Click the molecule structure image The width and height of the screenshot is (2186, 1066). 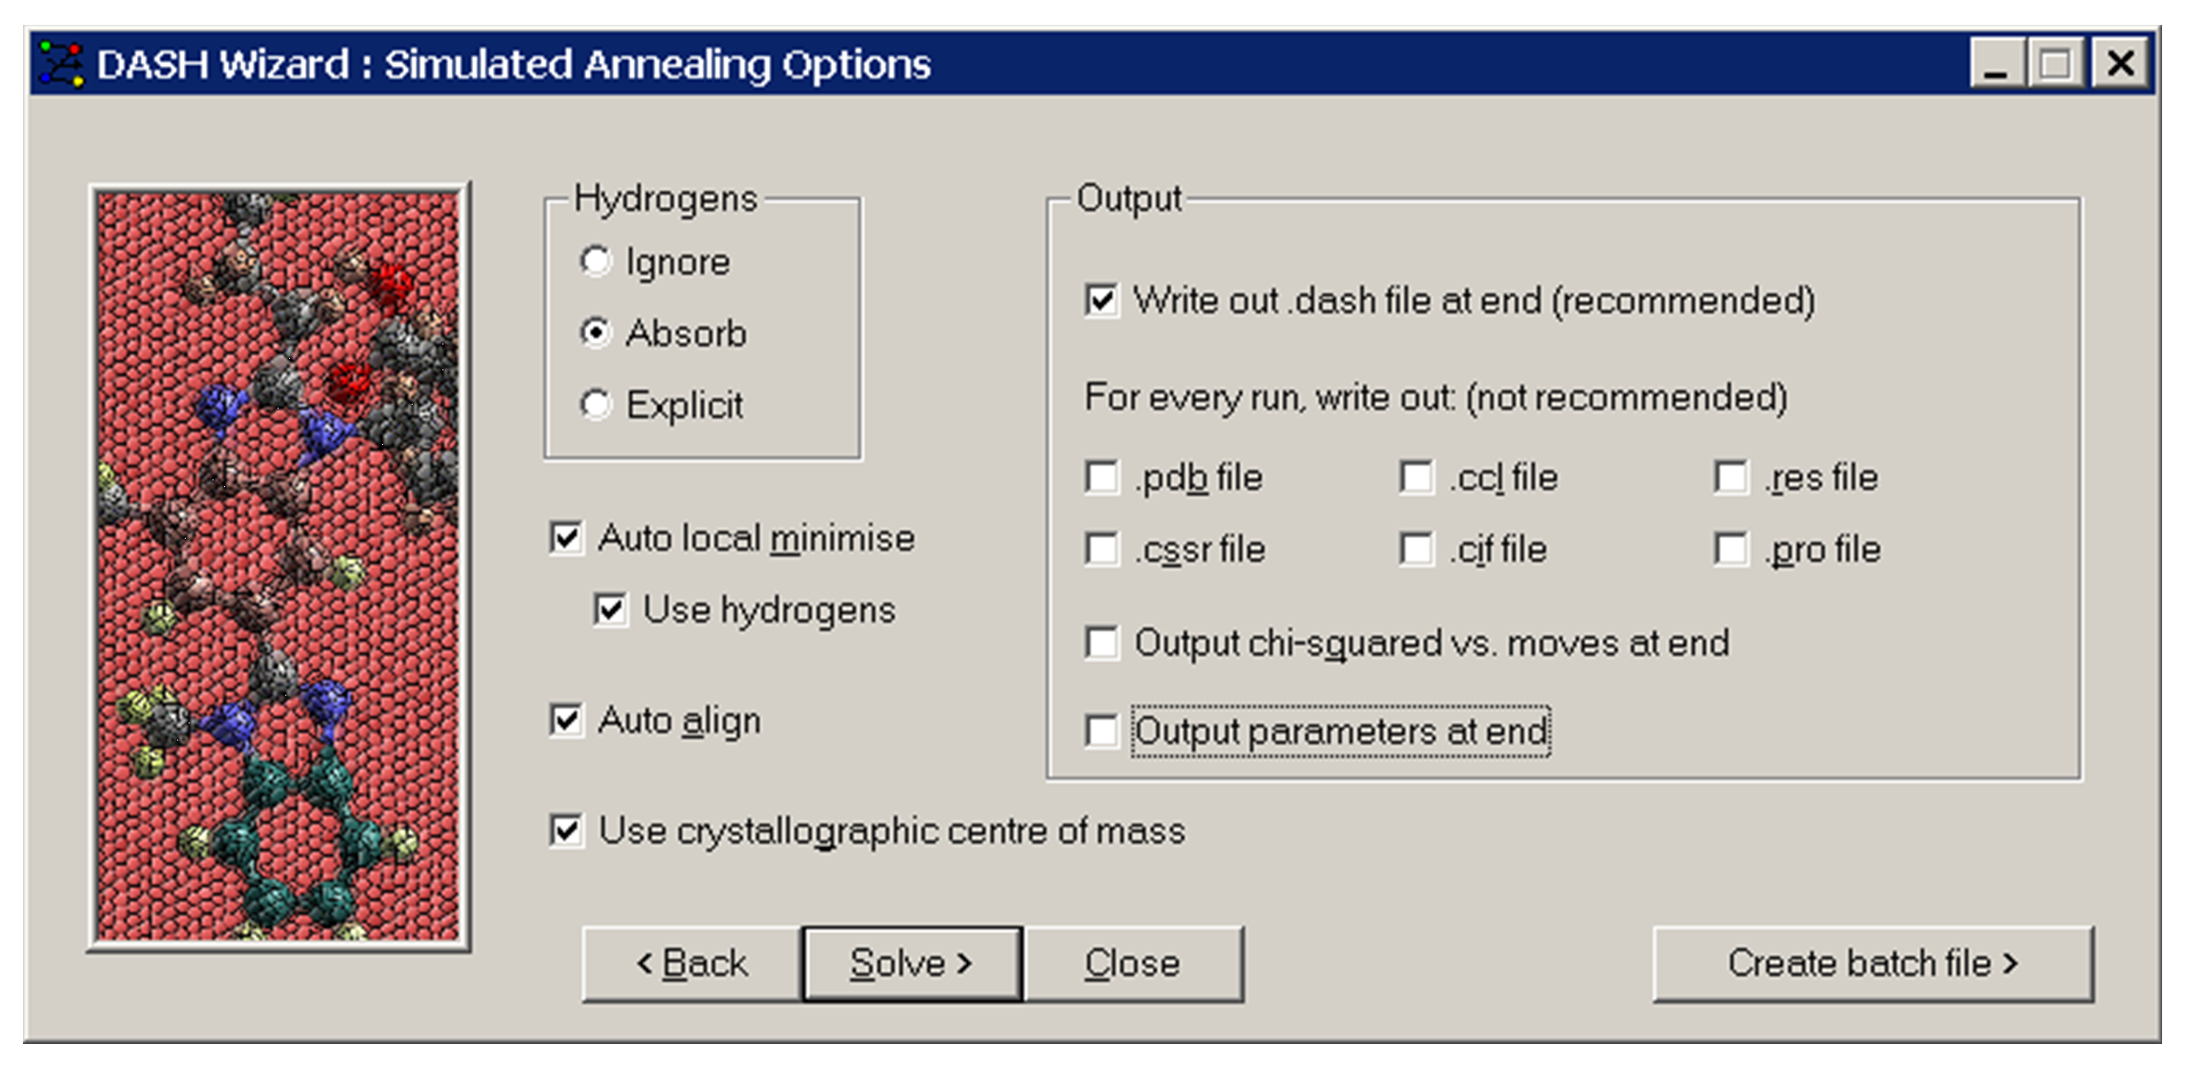(x=278, y=566)
